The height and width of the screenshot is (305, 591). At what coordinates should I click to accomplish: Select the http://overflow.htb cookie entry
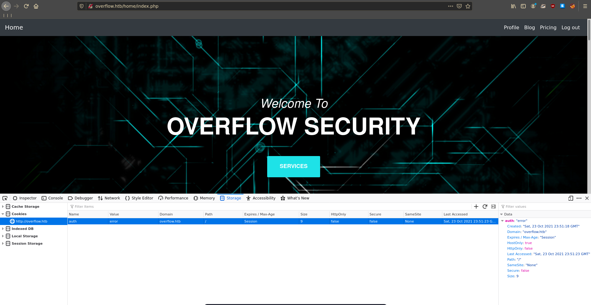[x=31, y=221]
